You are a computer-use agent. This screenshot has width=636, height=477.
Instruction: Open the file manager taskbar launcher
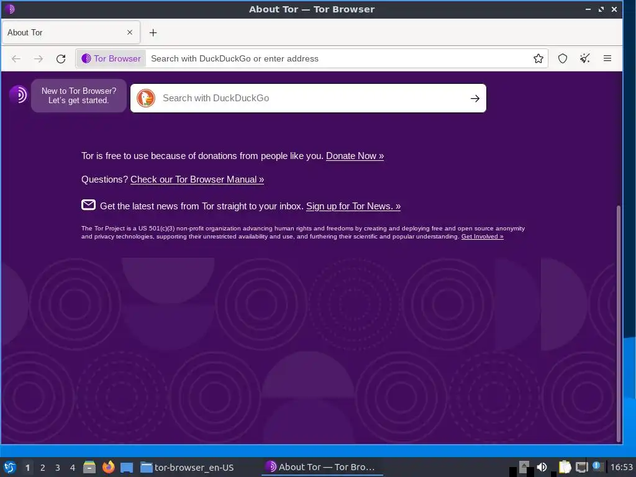tap(89, 467)
